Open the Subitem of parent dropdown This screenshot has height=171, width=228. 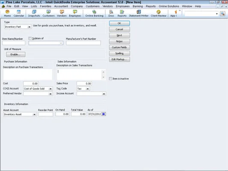click(x=61, y=43)
